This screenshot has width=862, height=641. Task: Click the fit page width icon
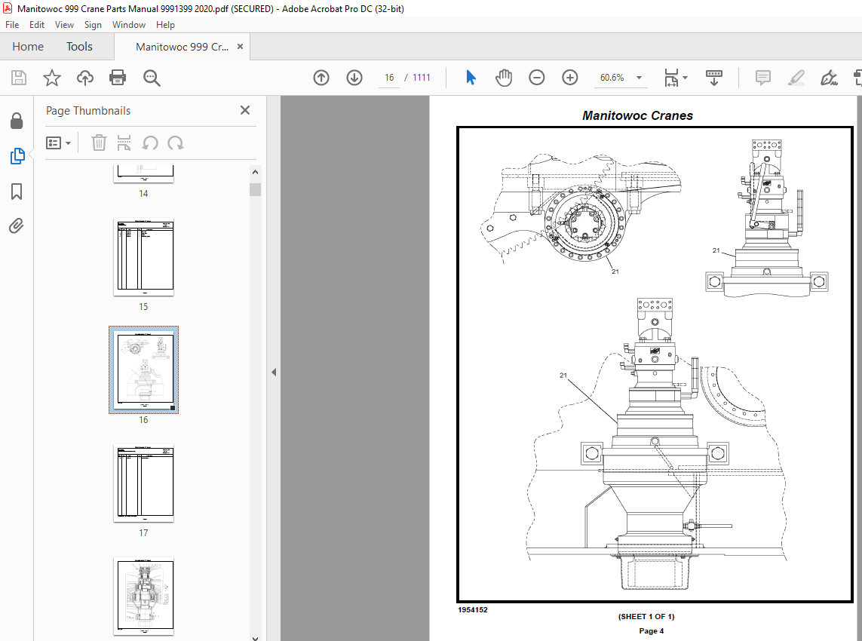pyautogui.click(x=671, y=78)
